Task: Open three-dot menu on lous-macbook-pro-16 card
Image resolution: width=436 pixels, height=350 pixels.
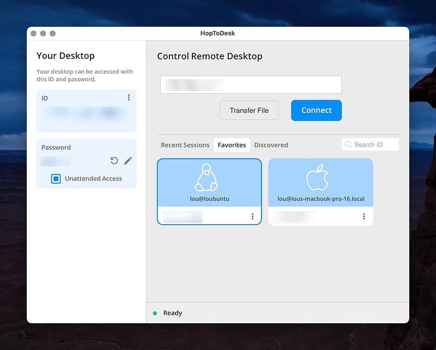Action: pos(364,216)
